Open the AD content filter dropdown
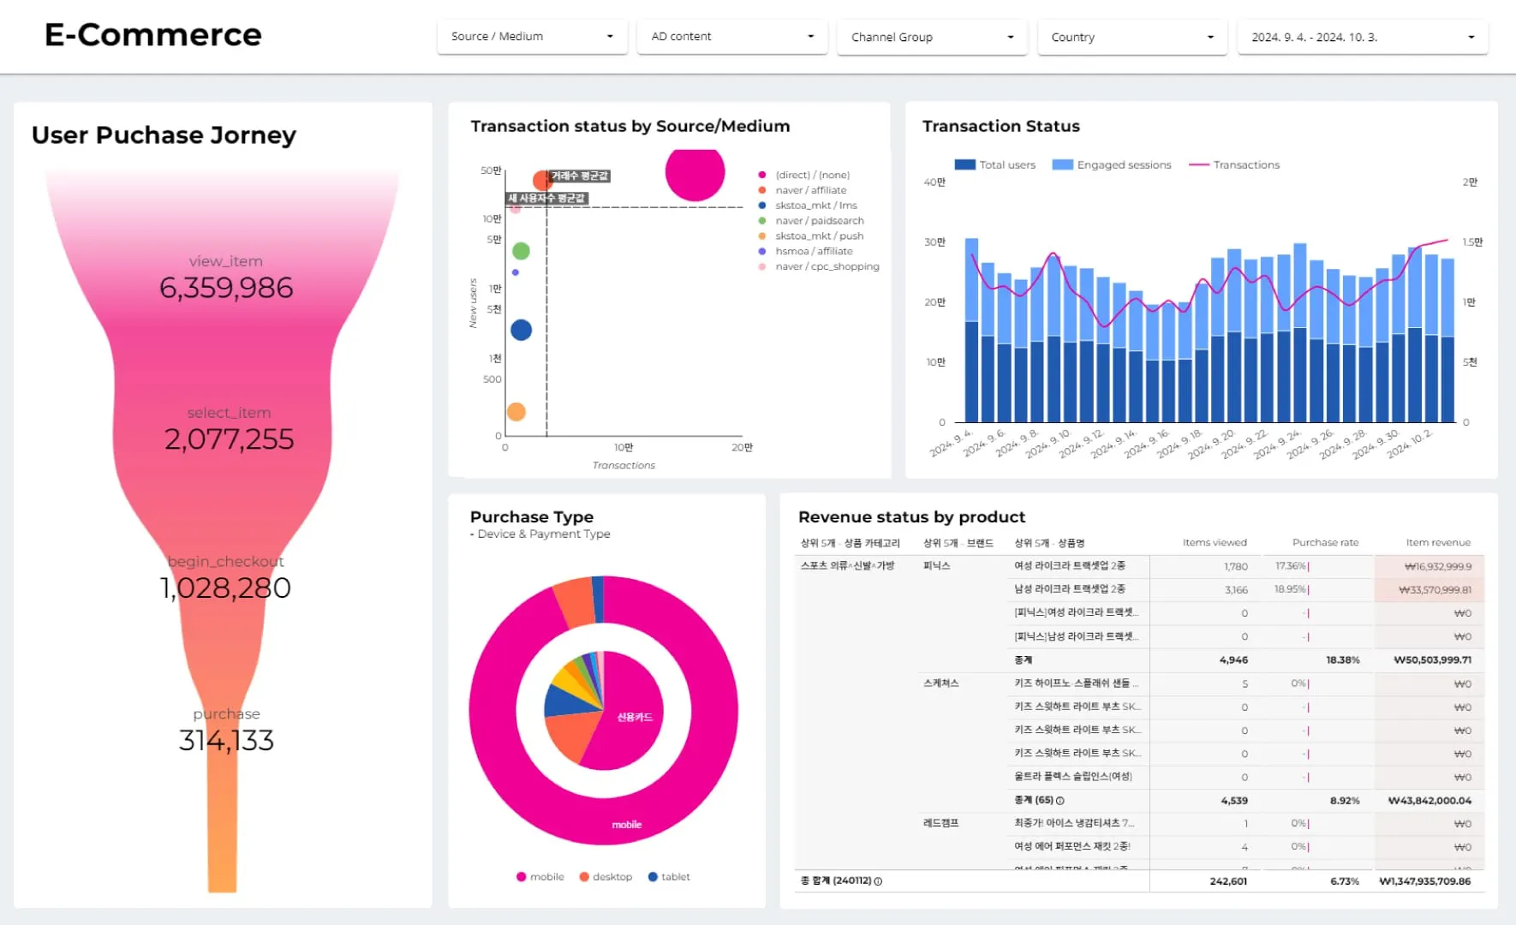This screenshot has height=925, width=1516. [x=732, y=37]
